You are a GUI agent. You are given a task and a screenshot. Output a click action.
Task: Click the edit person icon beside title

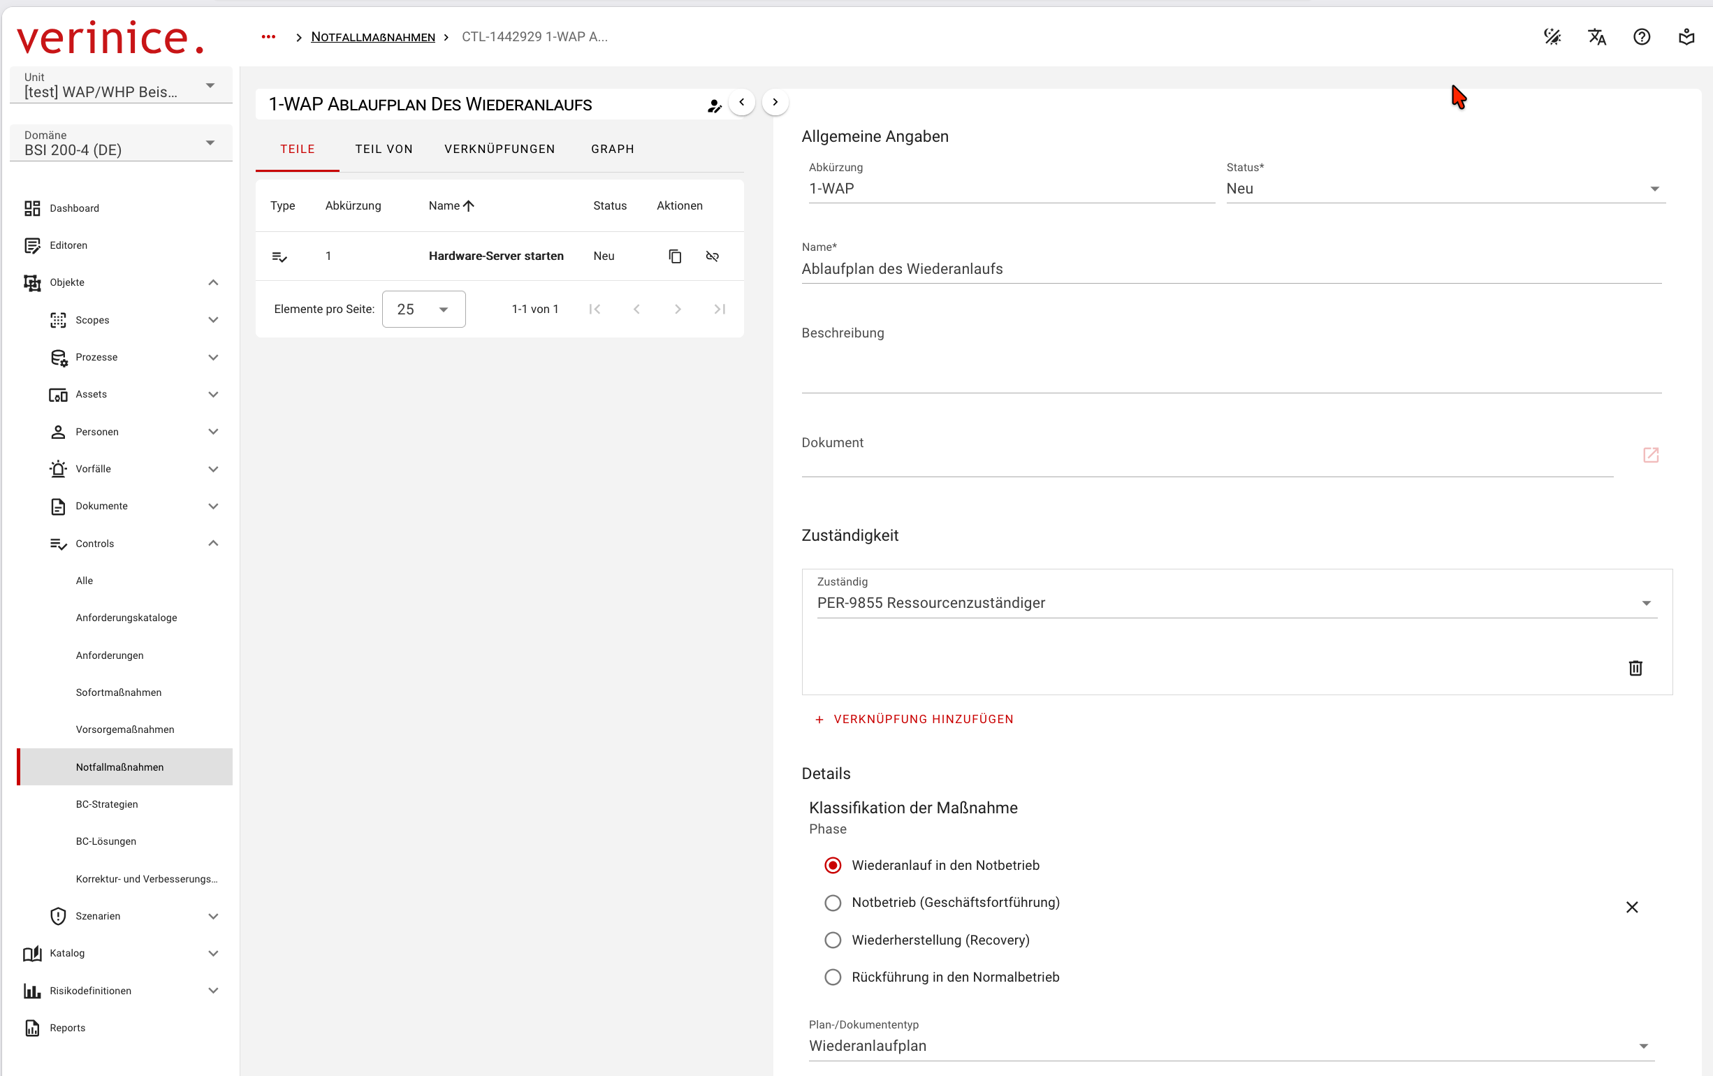click(x=714, y=106)
